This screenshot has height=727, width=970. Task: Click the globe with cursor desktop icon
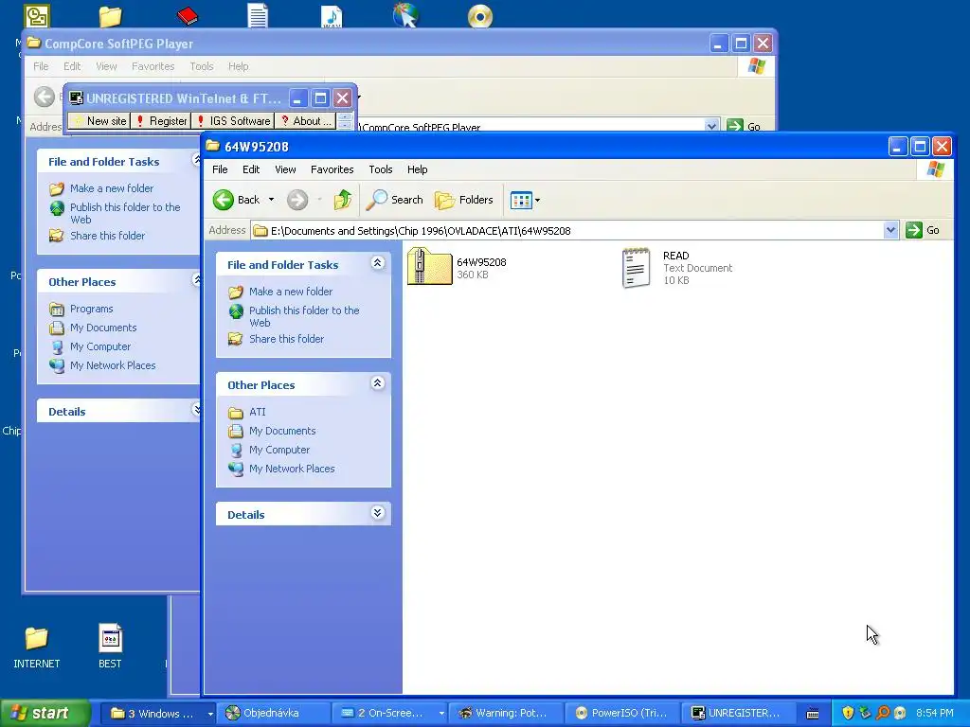click(x=405, y=15)
